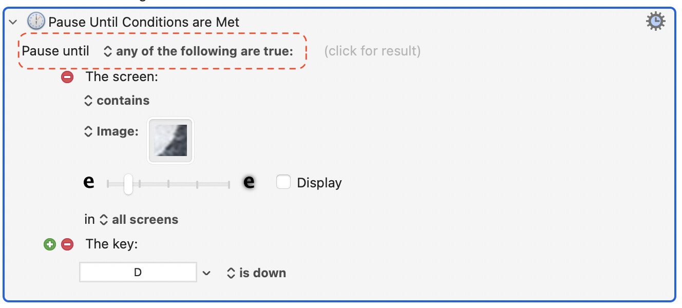The width and height of the screenshot is (682, 308).
Task: Click the 'Pause Until Conditions are Met' title
Action: tap(144, 22)
